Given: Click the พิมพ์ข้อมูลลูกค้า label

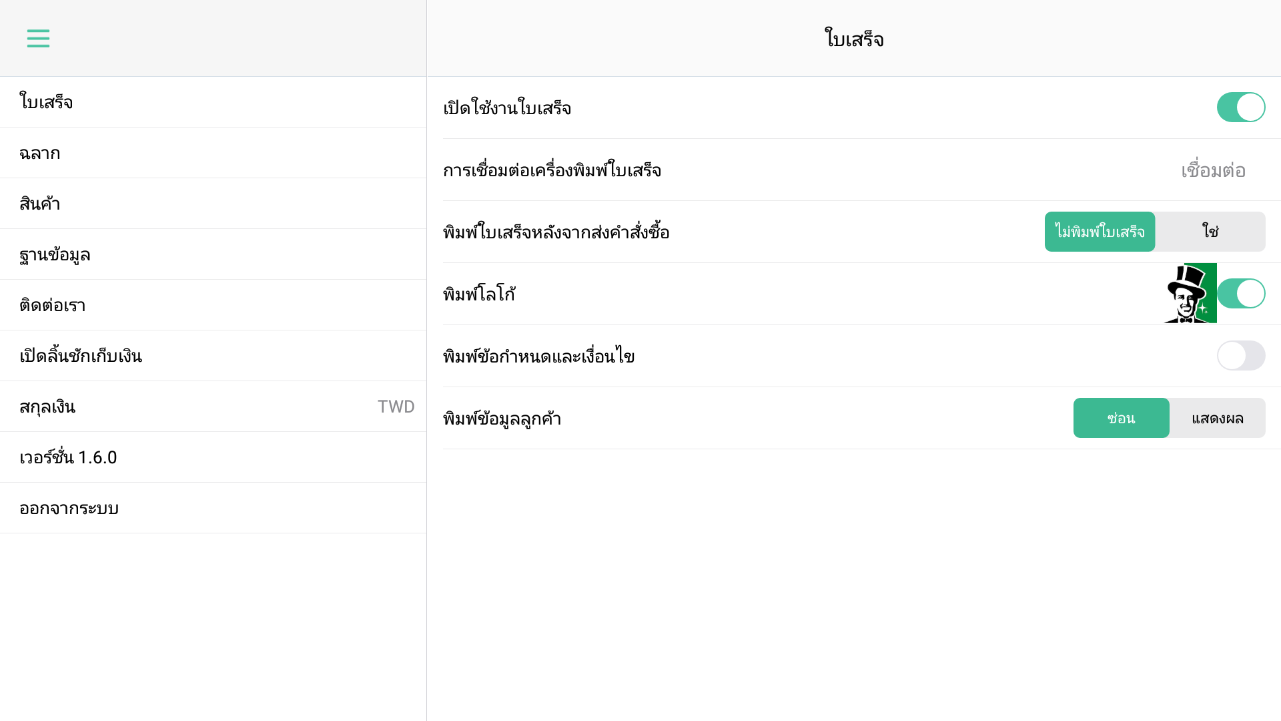Looking at the screenshot, I should [x=502, y=419].
